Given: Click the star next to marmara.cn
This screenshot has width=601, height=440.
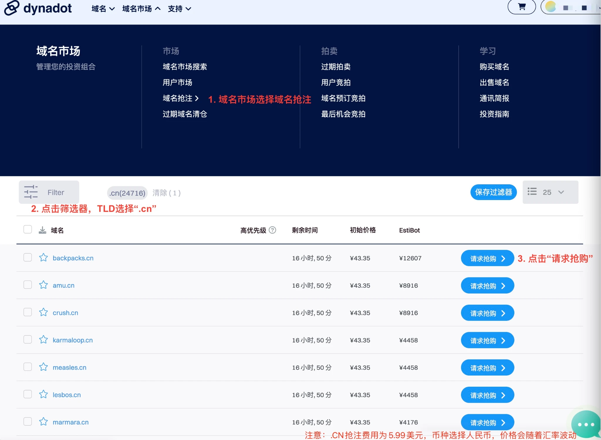Looking at the screenshot, I should tap(43, 422).
